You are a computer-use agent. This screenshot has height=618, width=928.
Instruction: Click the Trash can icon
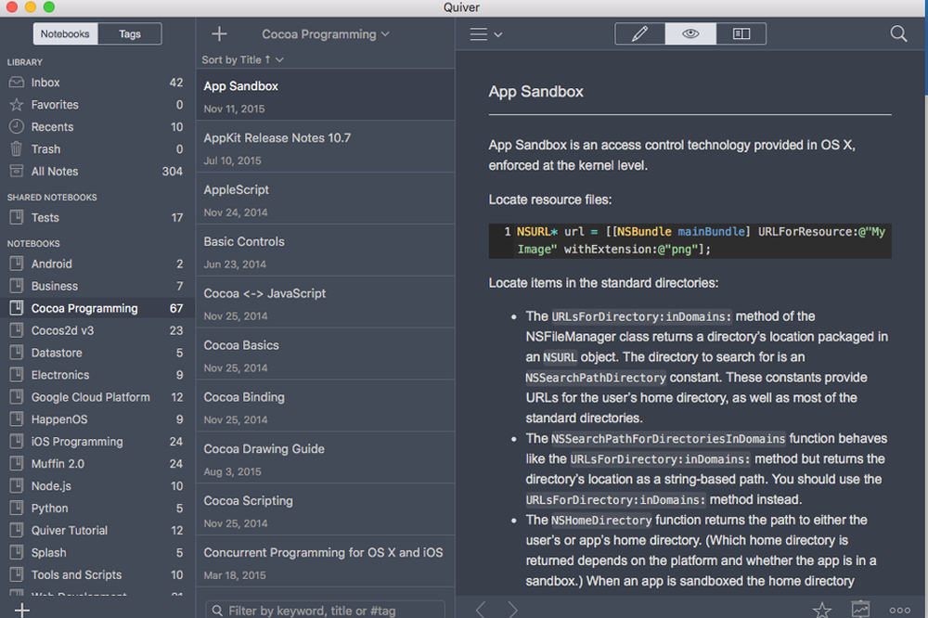(x=17, y=148)
